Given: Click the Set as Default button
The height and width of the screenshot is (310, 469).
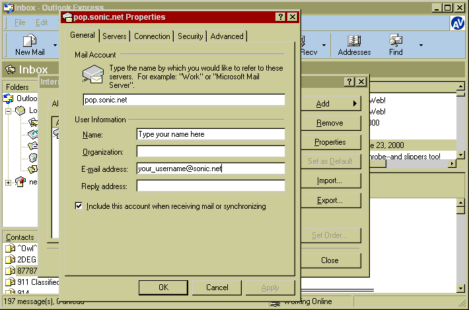Looking at the screenshot, I should [x=331, y=161].
